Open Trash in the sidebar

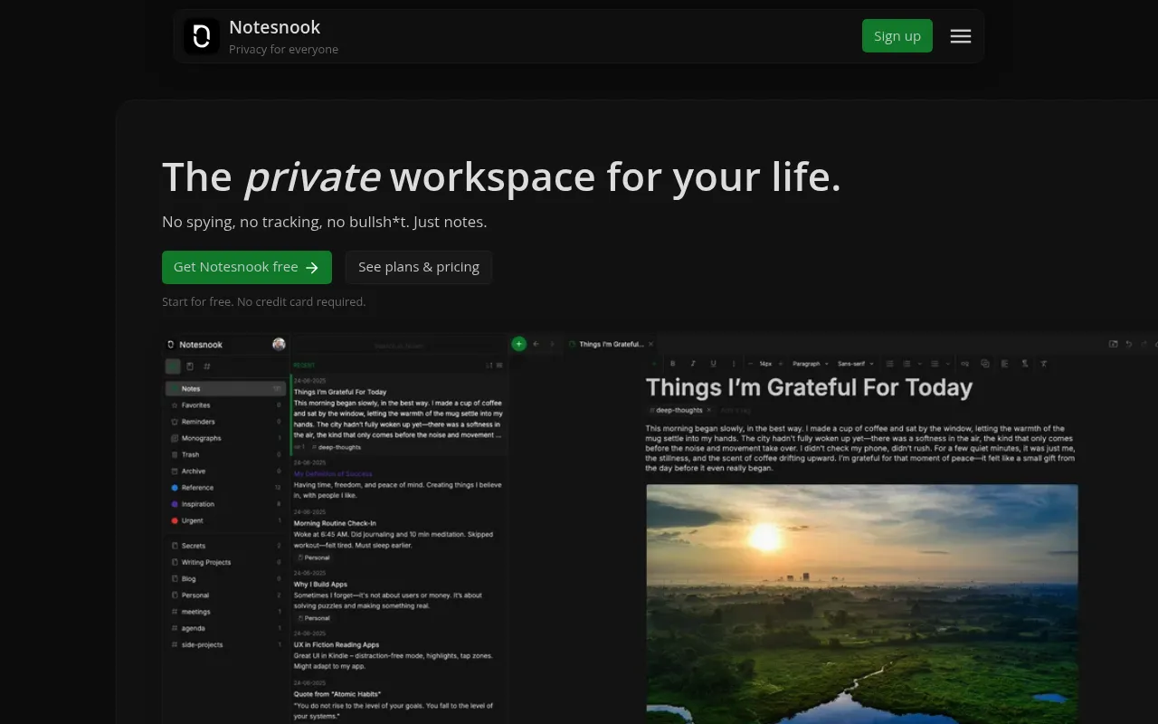pos(226,454)
